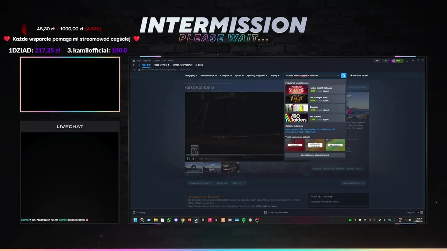Click the Obserwuj button
Viewport: 447px width, 251px height.
coord(222,183)
